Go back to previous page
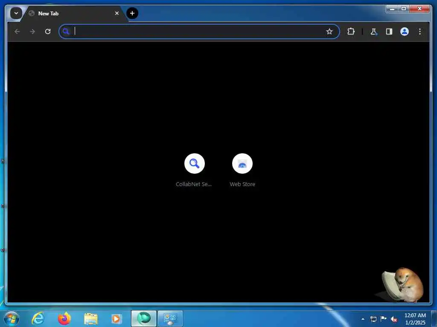 point(17,32)
